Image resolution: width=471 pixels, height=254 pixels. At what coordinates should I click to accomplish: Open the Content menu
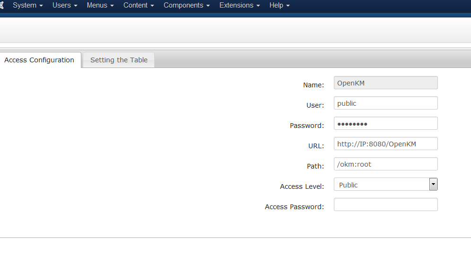click(x=138, y=6)
